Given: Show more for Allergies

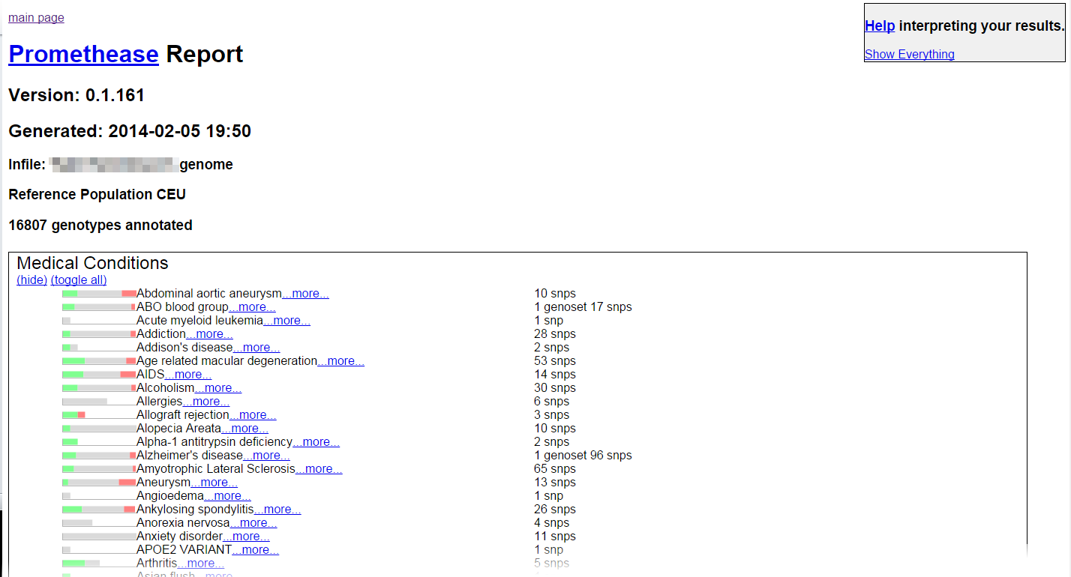Looking at the screenshot, I should (x=206, y=402).
